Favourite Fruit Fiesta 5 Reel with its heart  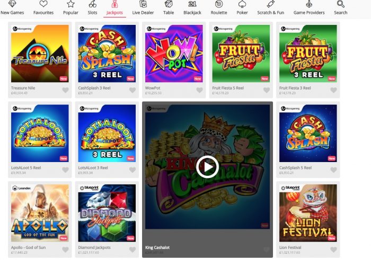pos(267,90)
